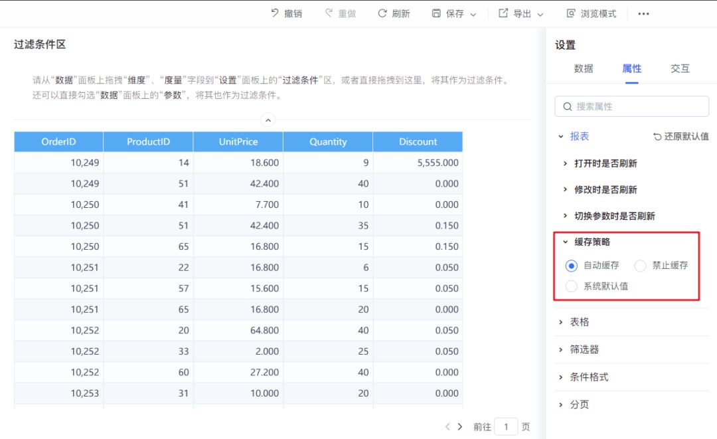717x439 pixels.
Task: Click the Undo (撤销) icon
Action: pyautogui.click(x=274, y=13)
